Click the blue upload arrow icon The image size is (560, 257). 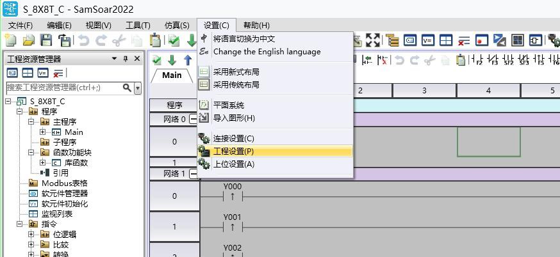coord(188,60)
